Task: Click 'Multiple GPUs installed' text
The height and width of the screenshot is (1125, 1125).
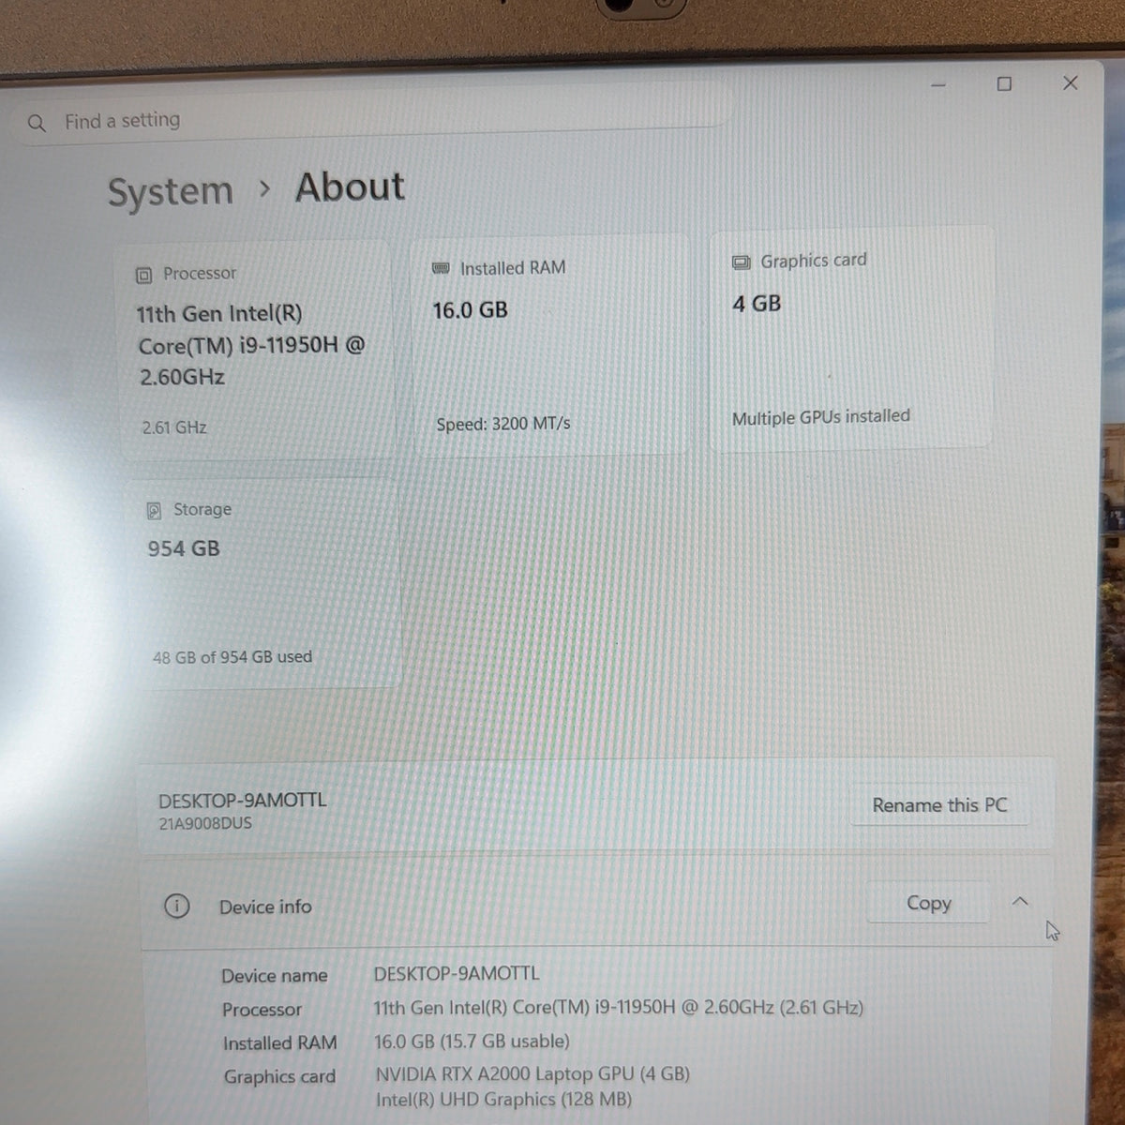Action: click(821, 417)
